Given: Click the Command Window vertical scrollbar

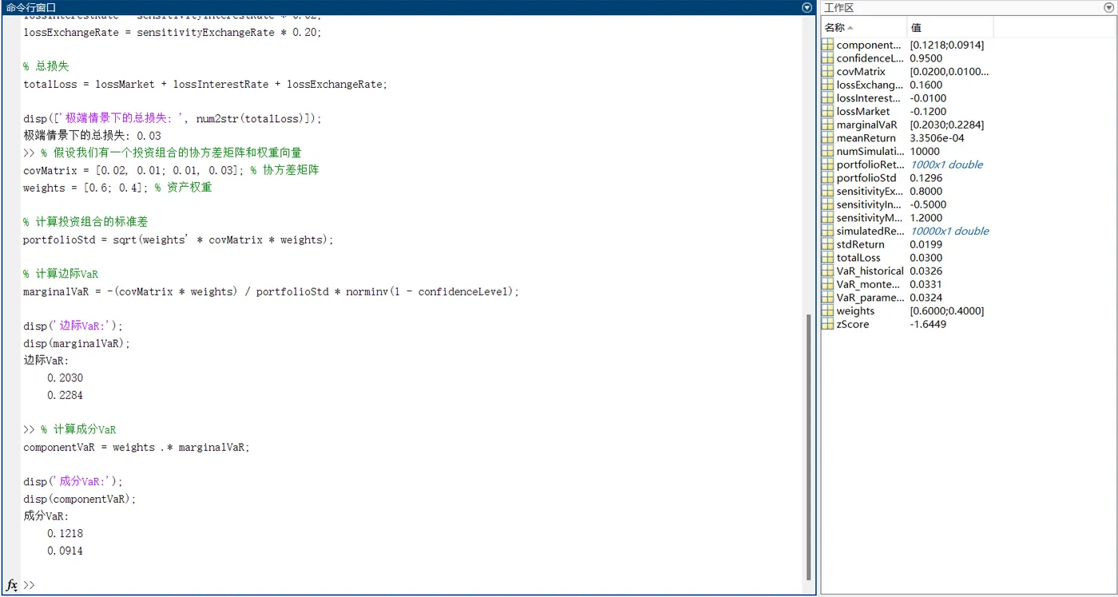Looking at the screenshot, I should [809, 445].
